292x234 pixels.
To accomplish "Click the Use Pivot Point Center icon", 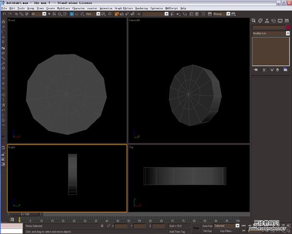I will tap(103, 14).
